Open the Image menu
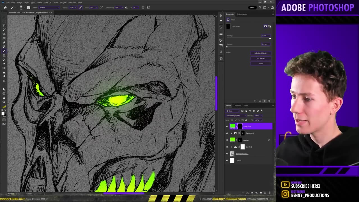This screenshot has width=359, height=202. (19, 3)
